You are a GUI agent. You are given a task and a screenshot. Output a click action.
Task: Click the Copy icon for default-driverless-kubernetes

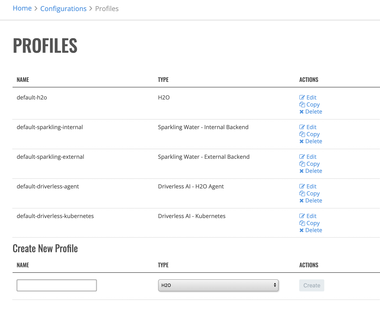[302, 223]
